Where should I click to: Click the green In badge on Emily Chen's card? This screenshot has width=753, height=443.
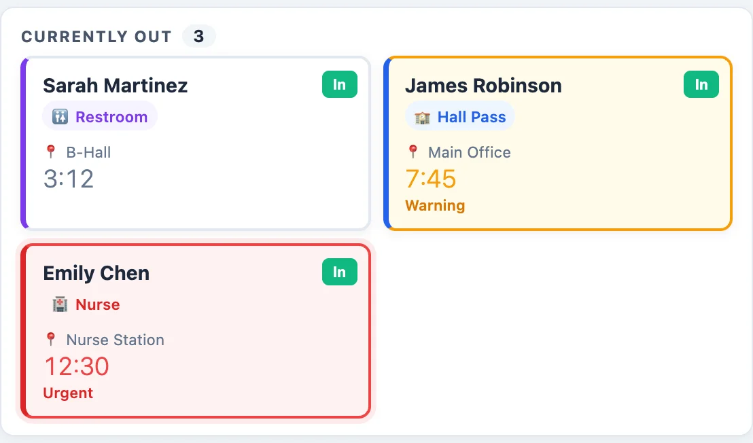(339, 272)
